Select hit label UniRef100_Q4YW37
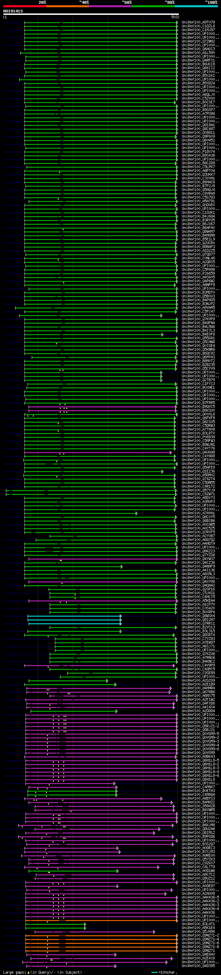The image size is (221, 975). click(198, 559)
